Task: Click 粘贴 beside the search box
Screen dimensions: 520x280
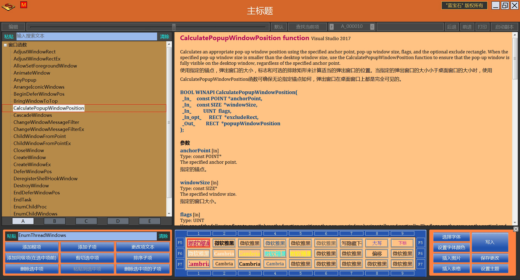Action: 9,37
